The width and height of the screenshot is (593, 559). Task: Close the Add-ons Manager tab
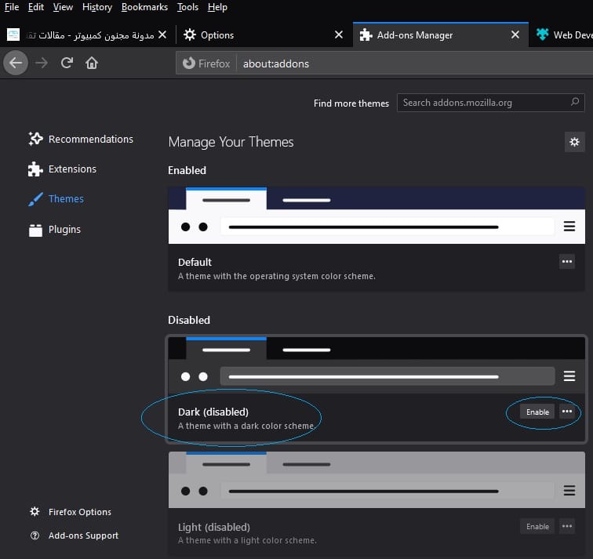point(515,34)
